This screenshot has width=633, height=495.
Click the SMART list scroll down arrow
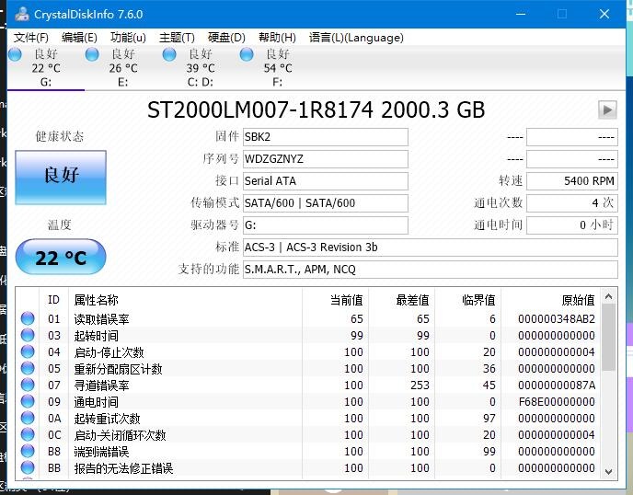(x=609, y=472)
